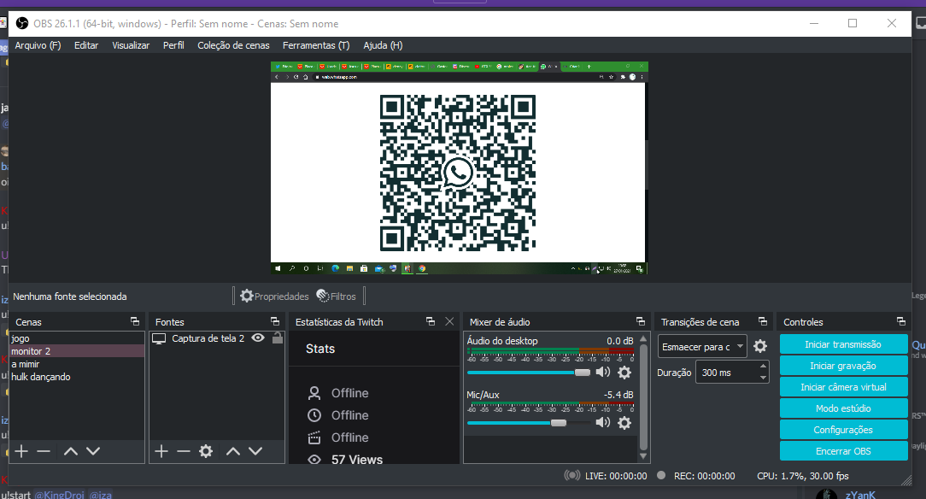Open the Editar menu

[86, 45]
